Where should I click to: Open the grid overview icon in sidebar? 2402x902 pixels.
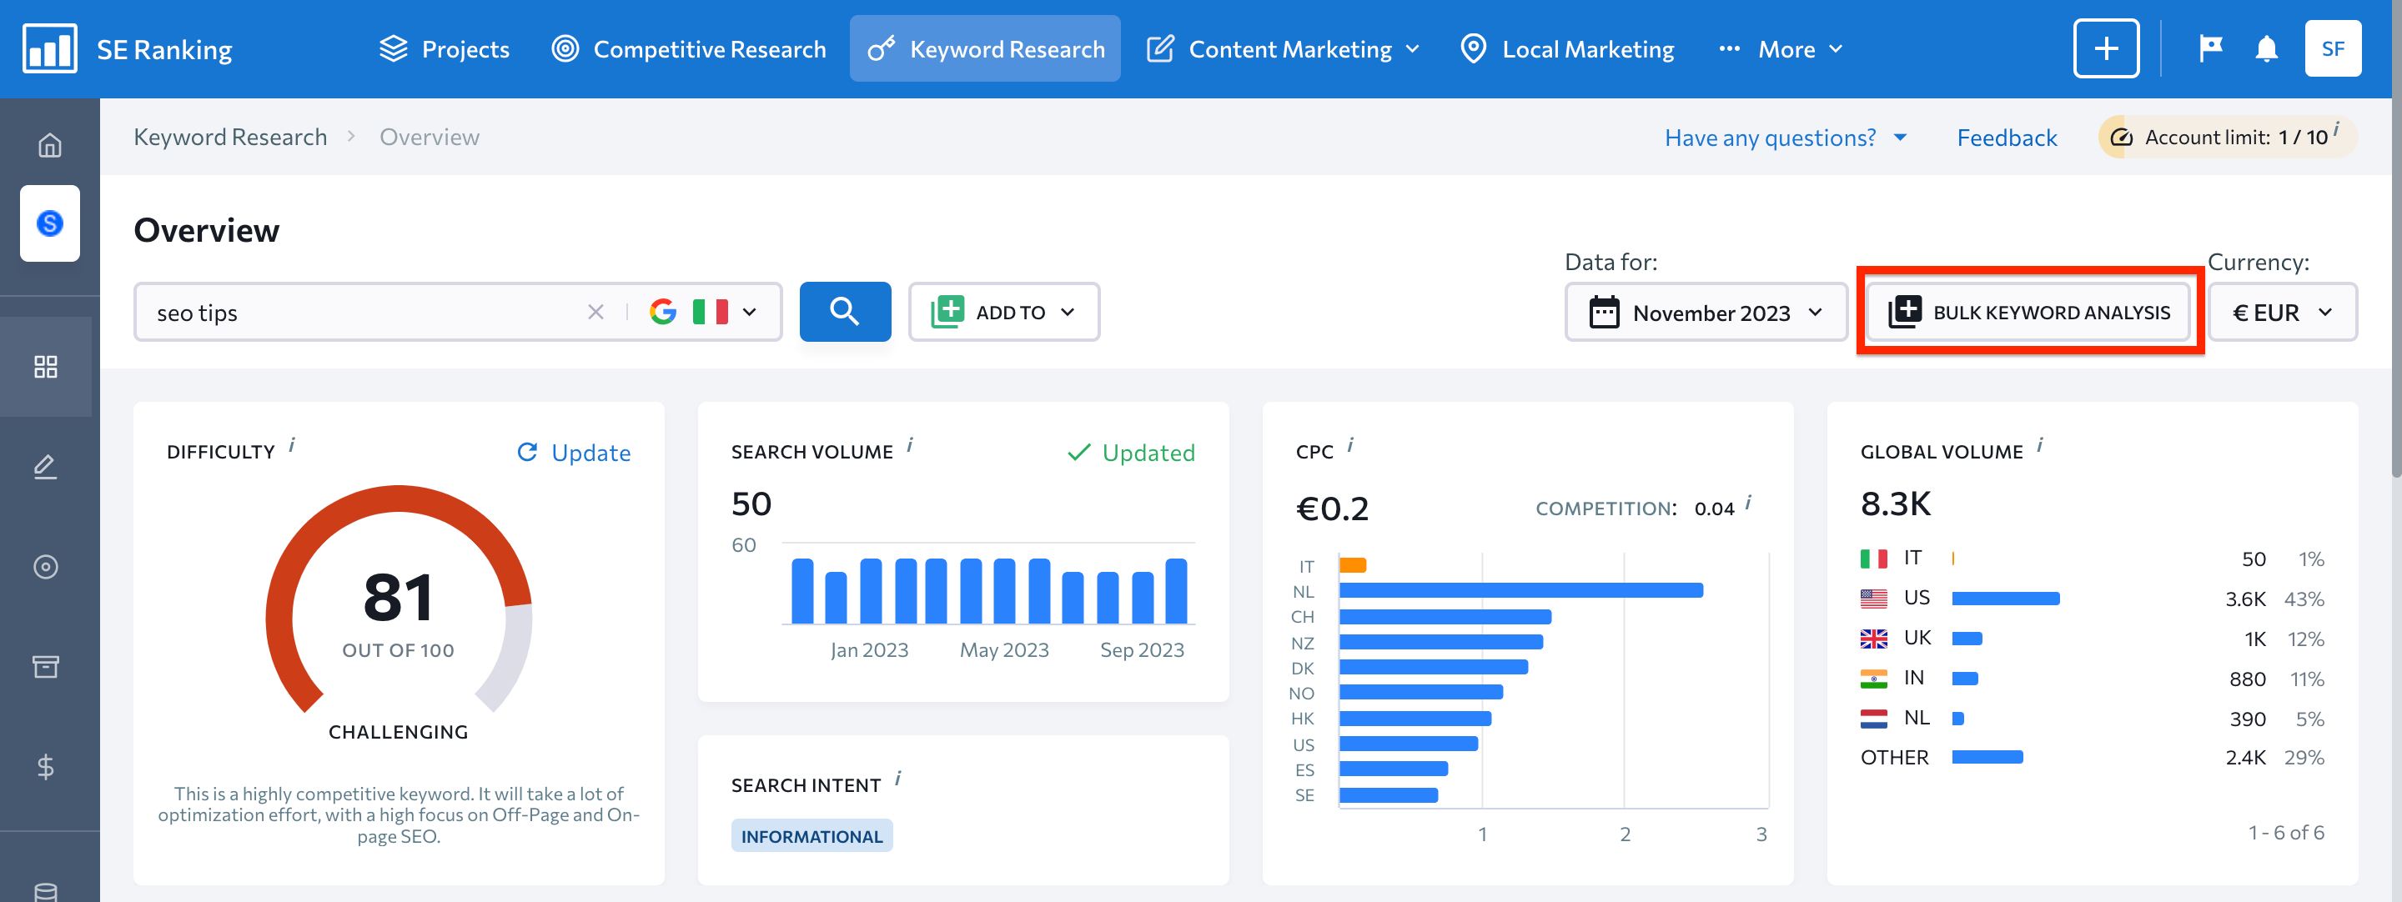(46, 366)
